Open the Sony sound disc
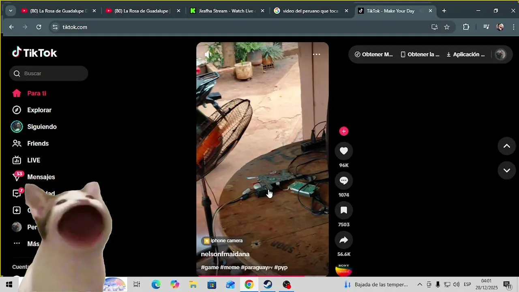 (344, 270)
